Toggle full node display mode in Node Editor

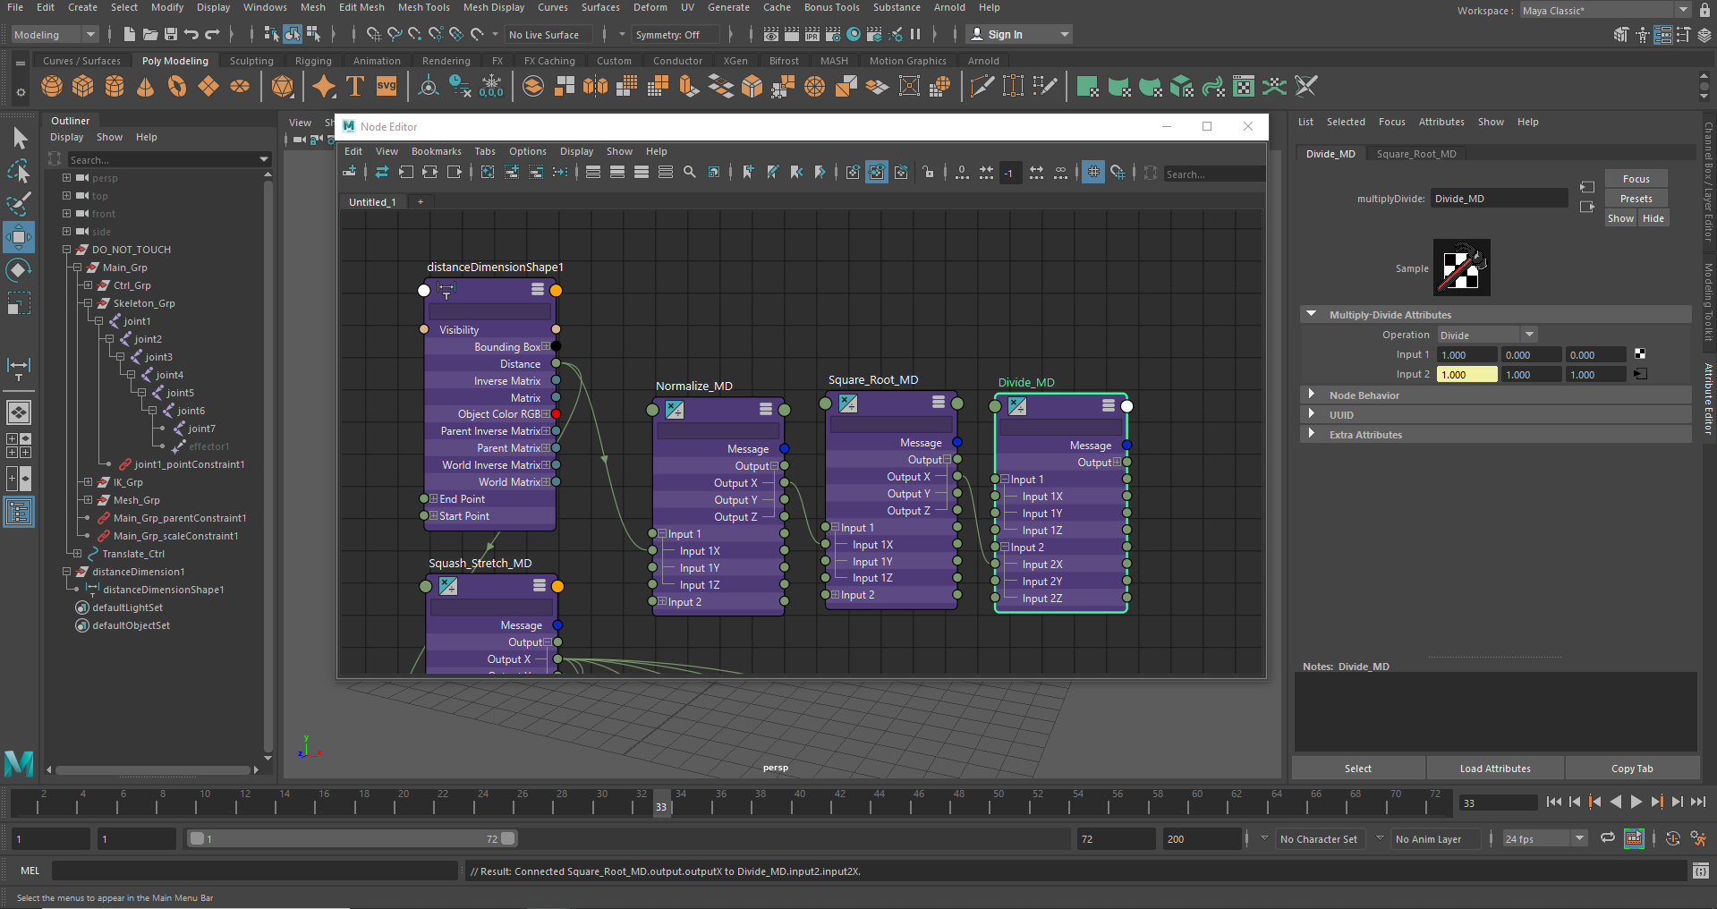(x=642, y=172)
